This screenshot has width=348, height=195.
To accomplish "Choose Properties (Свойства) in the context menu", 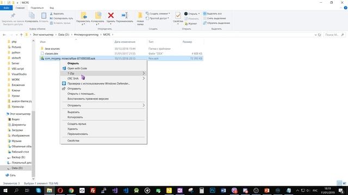I will tap(73, 141).
